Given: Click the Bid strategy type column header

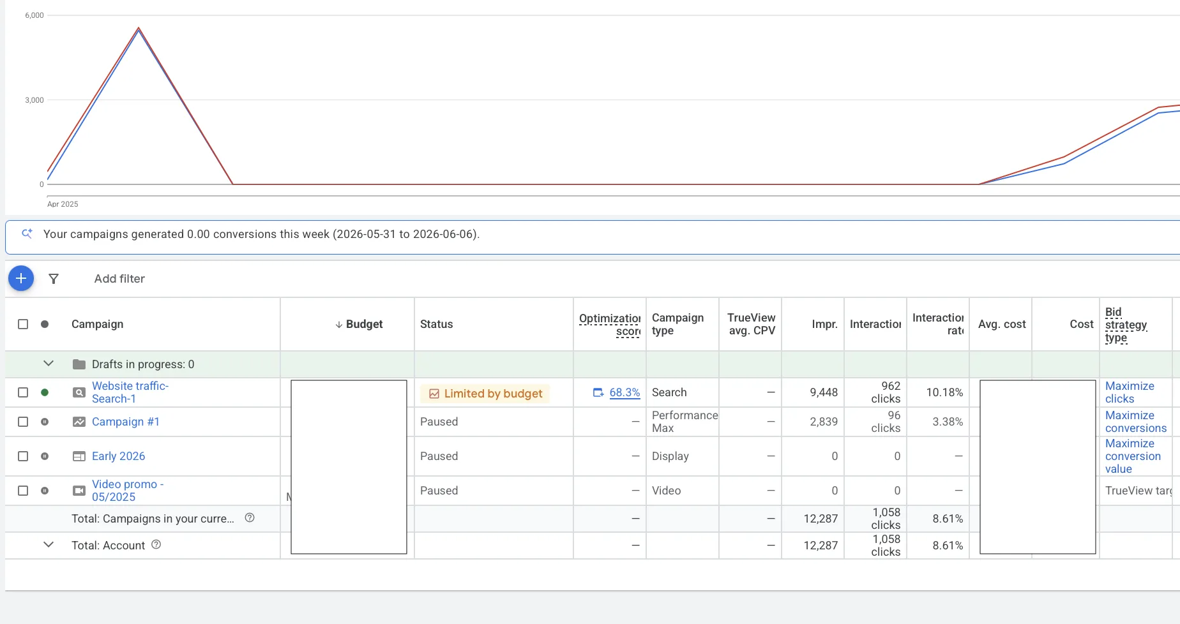Looking at the screenshot, I should point(1126,325).
